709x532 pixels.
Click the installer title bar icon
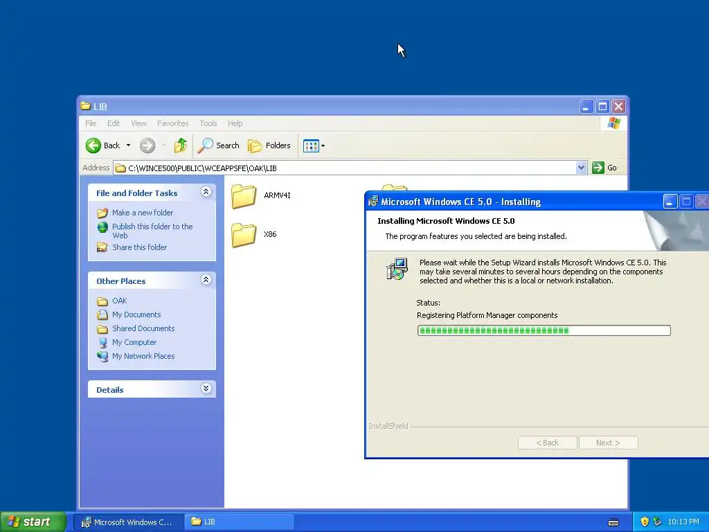pyautogui.click(x=373, y=202)
